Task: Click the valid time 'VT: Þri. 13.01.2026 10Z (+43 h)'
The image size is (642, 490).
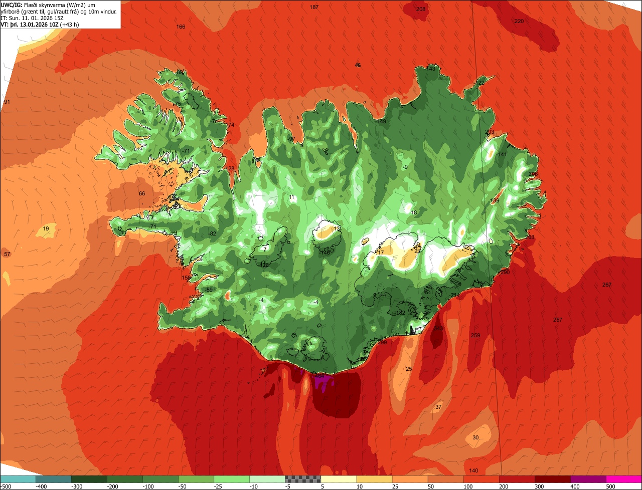Action: 40,24
